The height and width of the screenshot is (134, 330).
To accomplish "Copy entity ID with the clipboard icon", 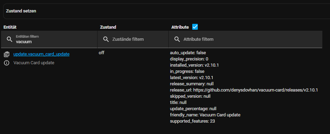I will (7, 54).
